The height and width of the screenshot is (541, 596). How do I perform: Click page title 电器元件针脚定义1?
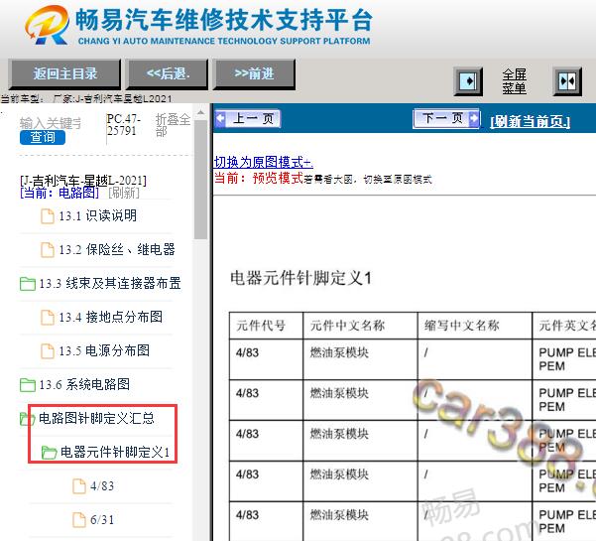coord(300,278)
